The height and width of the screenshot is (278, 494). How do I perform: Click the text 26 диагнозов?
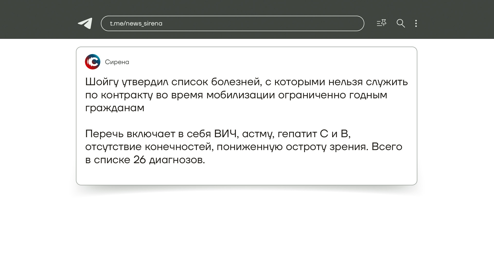(x=169, y=160)
